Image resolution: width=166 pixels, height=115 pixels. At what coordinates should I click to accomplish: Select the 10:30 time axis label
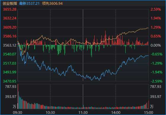(x=50, y=113)
